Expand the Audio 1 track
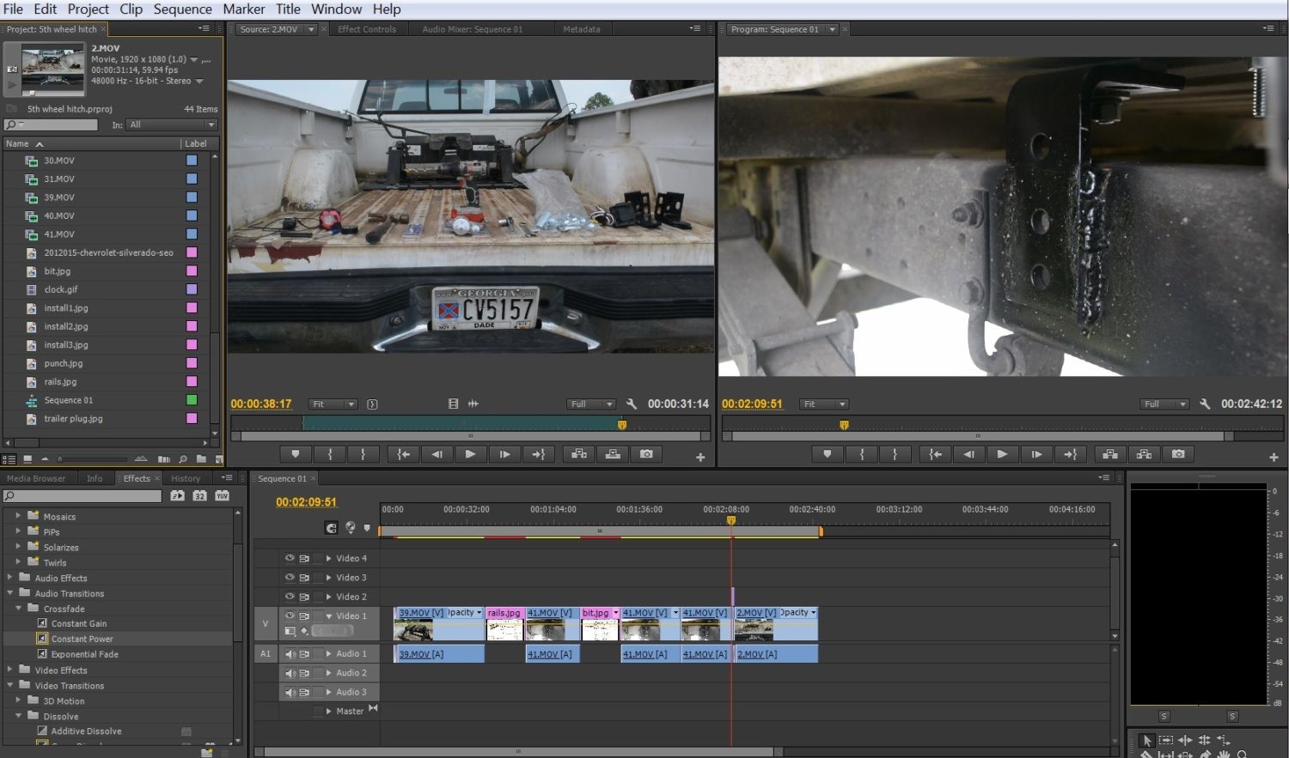The height and width of the screenshot is (758, 1289). (x=328, y=654)
